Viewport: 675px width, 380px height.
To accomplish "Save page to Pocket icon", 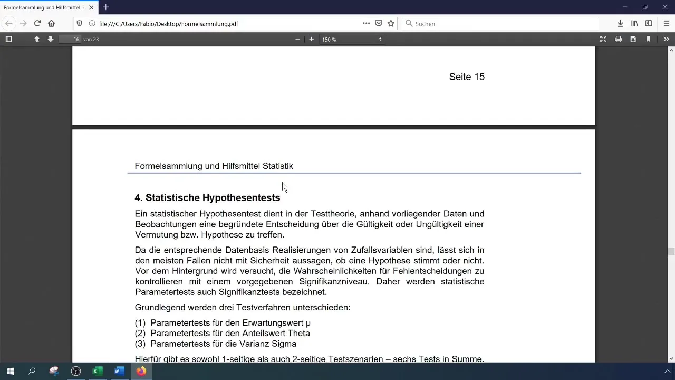I will (379, 23).
